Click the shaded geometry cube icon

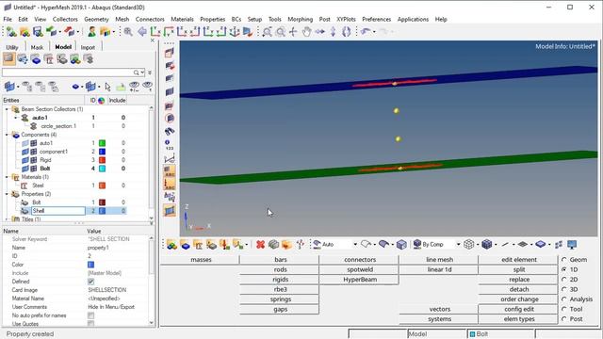pyautogui.click(x=401, y=245)
